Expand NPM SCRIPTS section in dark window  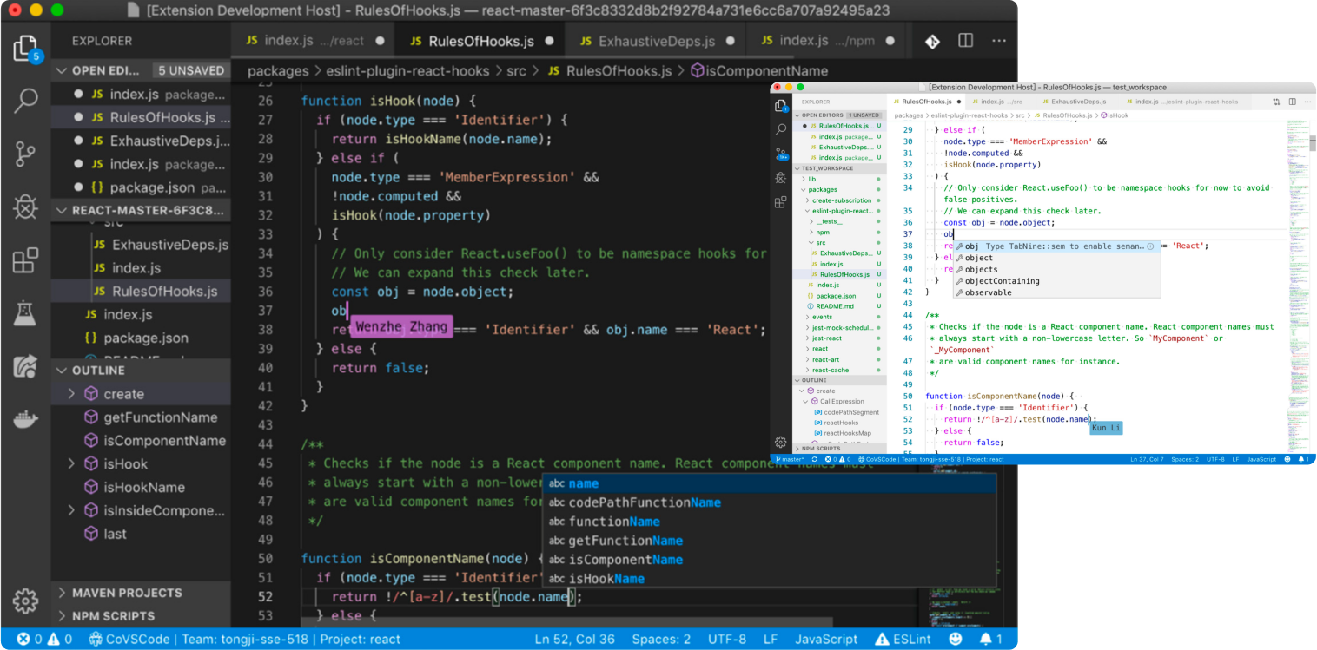(140, 616)
